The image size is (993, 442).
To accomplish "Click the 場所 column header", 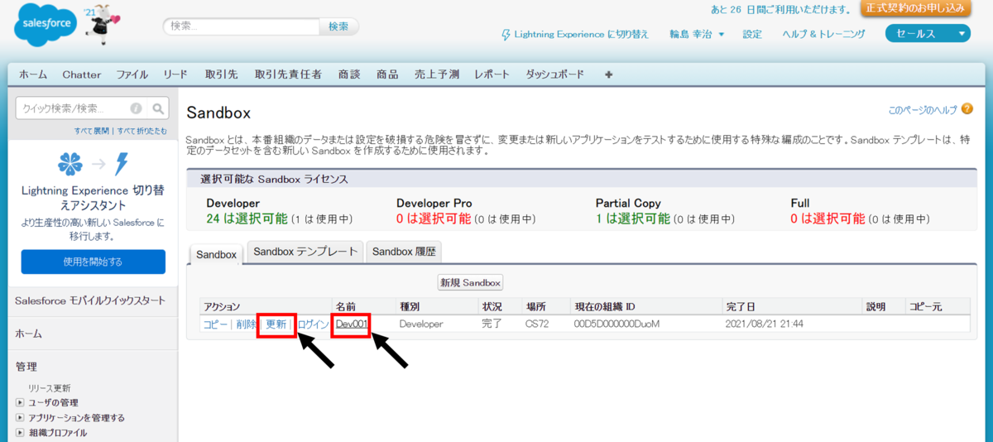I will pyautogui.click(x=536, y=306).
